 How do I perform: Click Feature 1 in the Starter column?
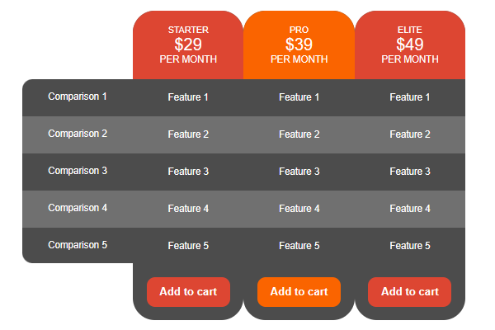pos(188,97)
